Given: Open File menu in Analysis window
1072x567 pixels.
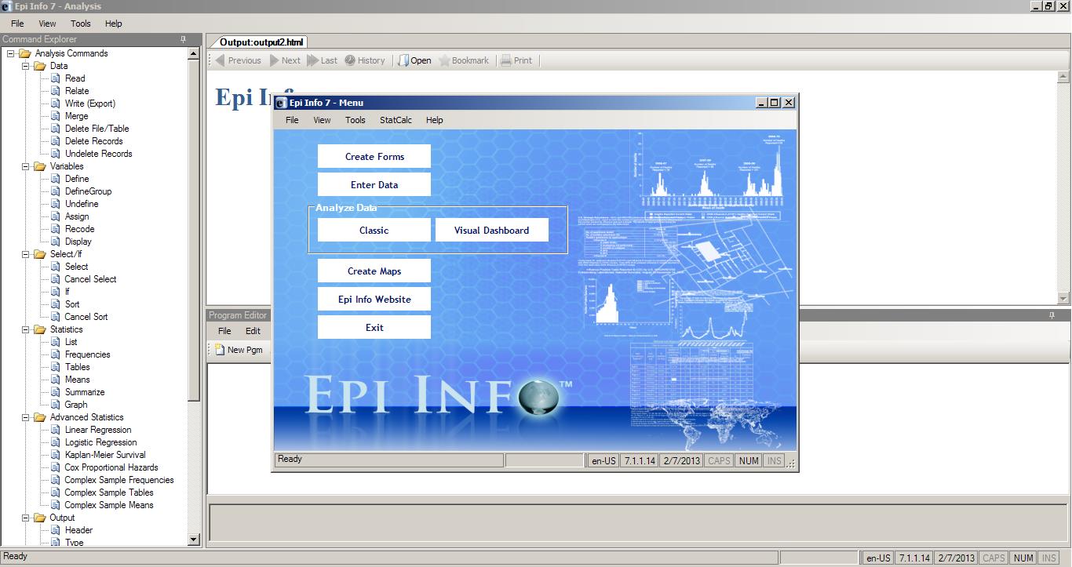Looking at the screenshot, I should coord(17,24).
